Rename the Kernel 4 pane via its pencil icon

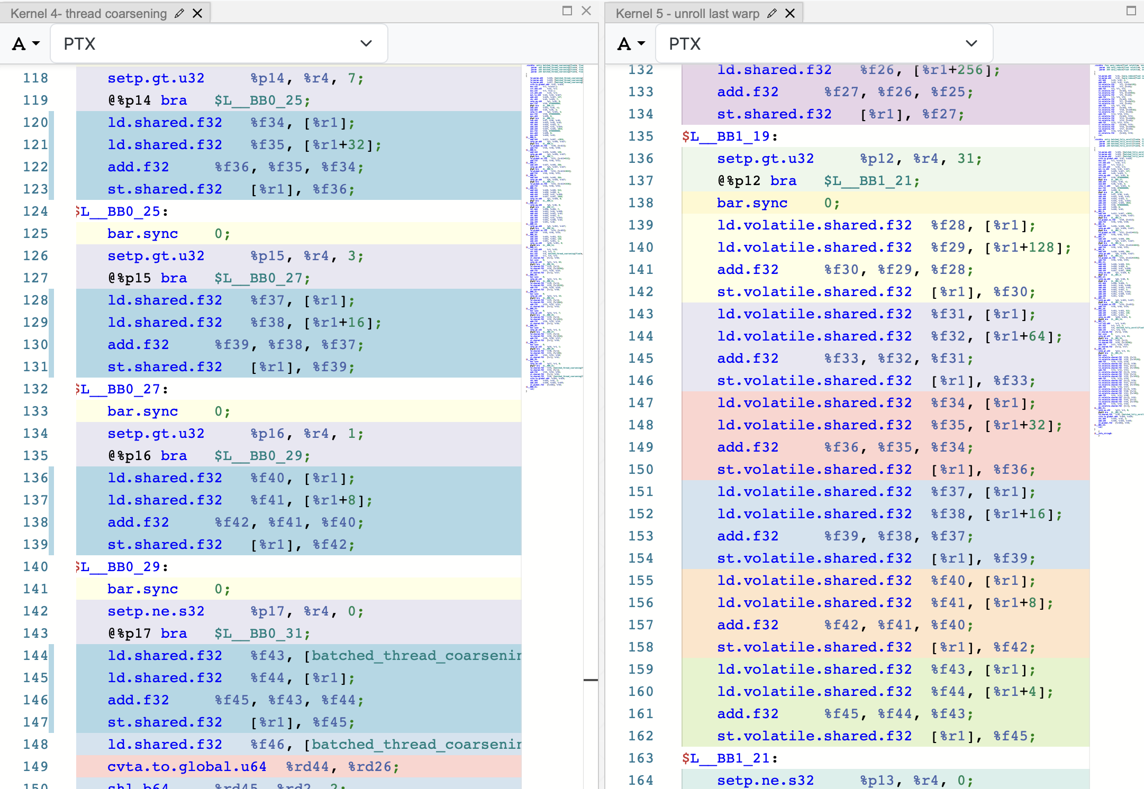(179, 13)
